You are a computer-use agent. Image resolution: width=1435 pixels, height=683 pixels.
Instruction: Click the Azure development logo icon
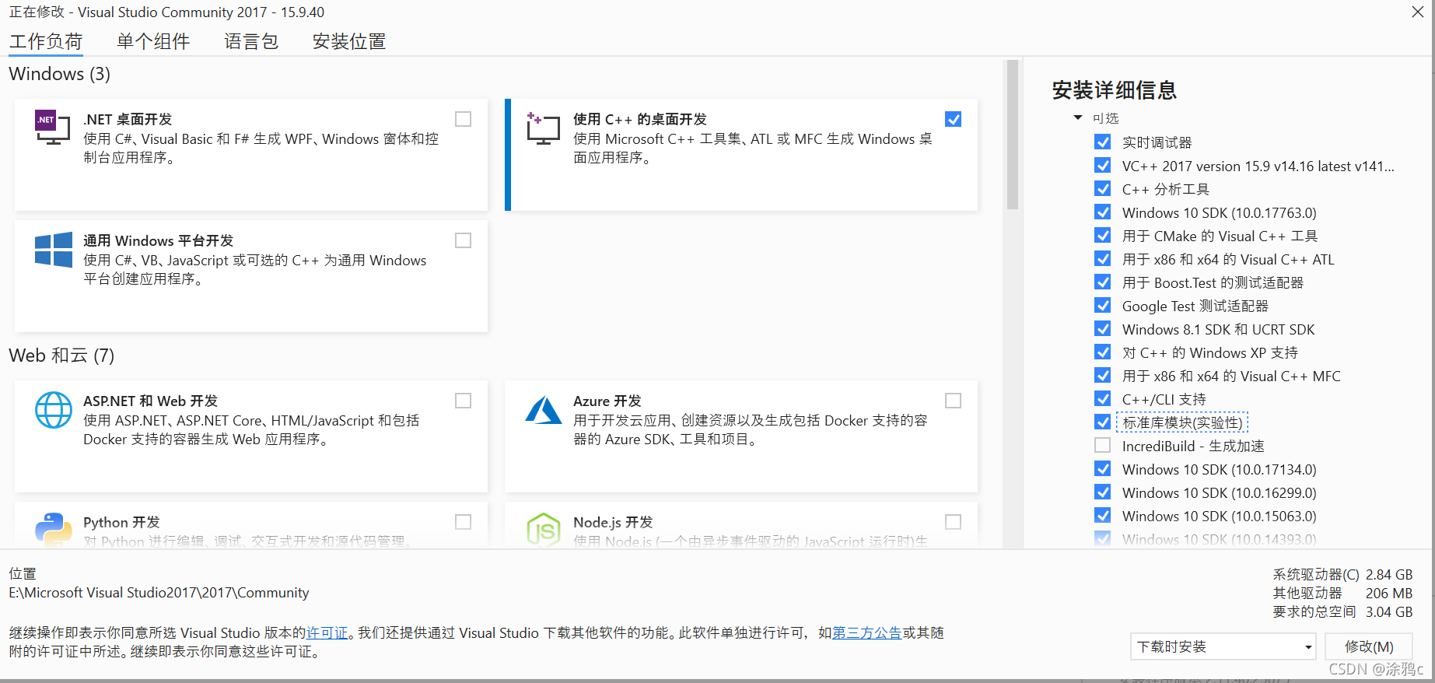pyautogui.click(x=544, y=410)
